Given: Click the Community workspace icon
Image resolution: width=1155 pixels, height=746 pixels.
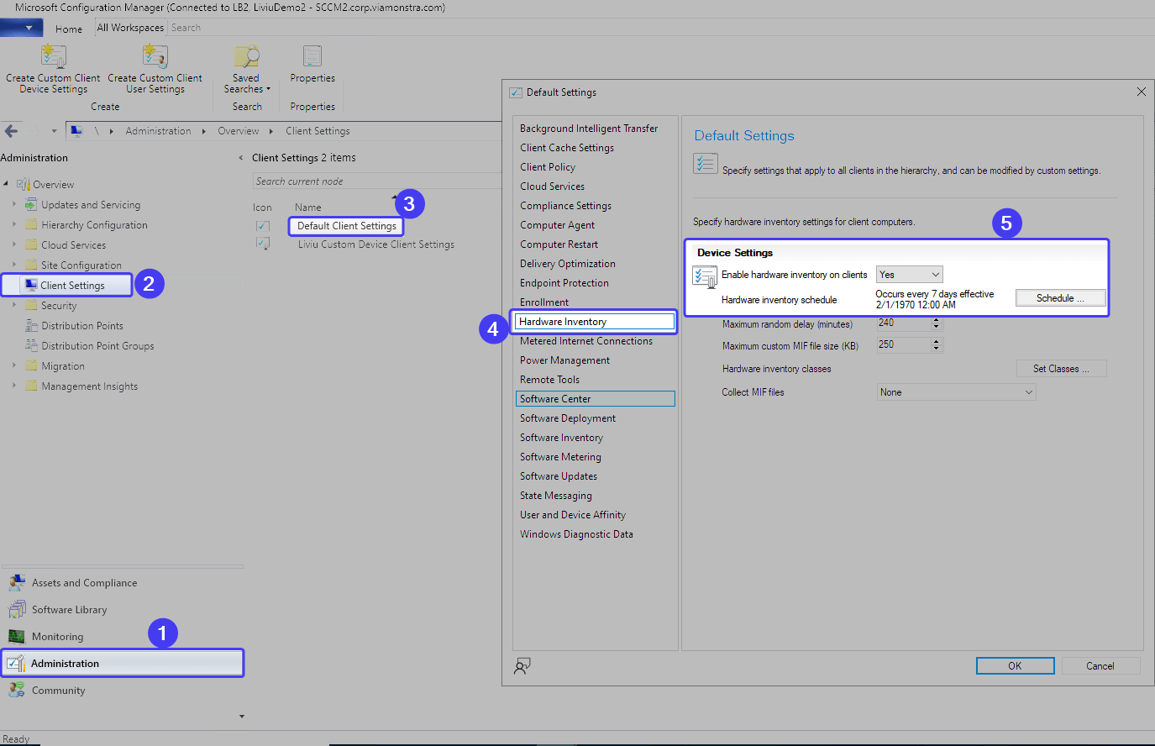Looking at the screenshot, I should [17, 691].
